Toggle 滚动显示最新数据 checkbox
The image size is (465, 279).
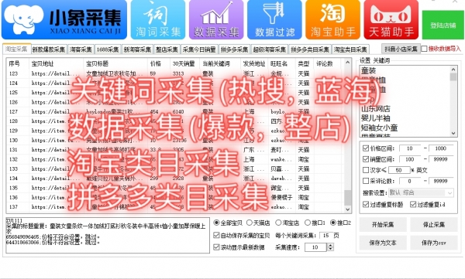[216, 247]
